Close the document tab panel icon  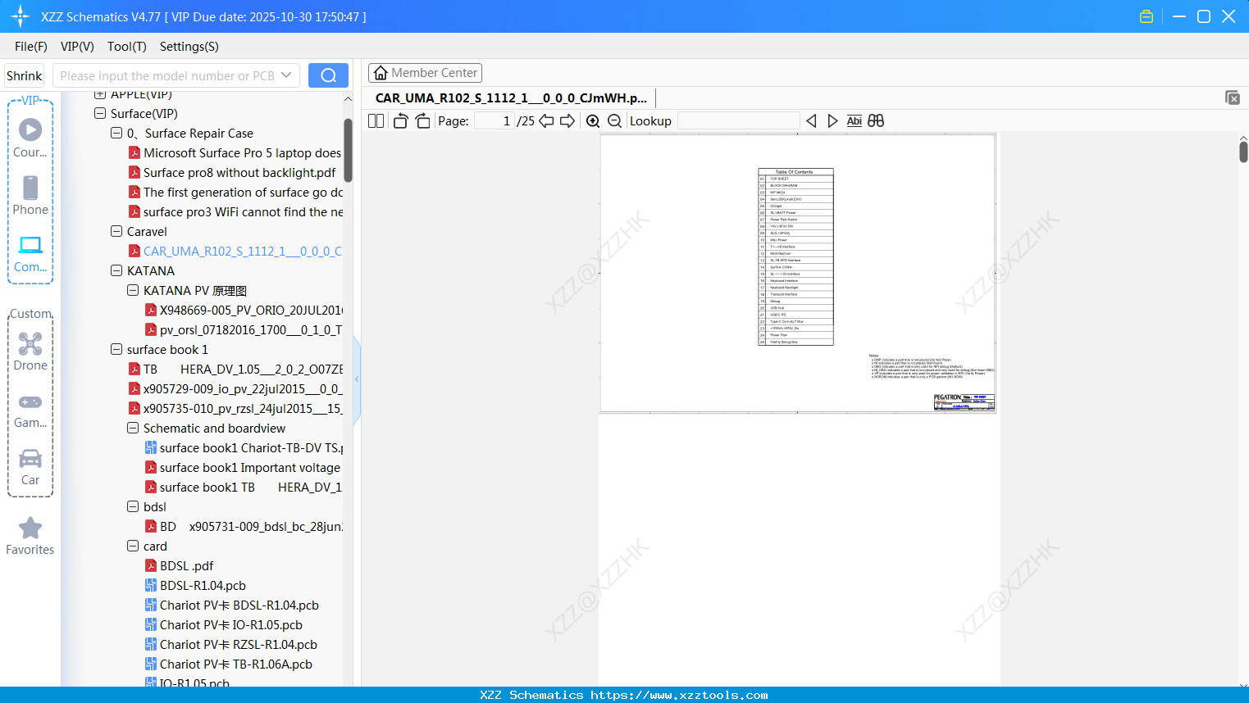pyautogui.click(x=1233, y=98)
